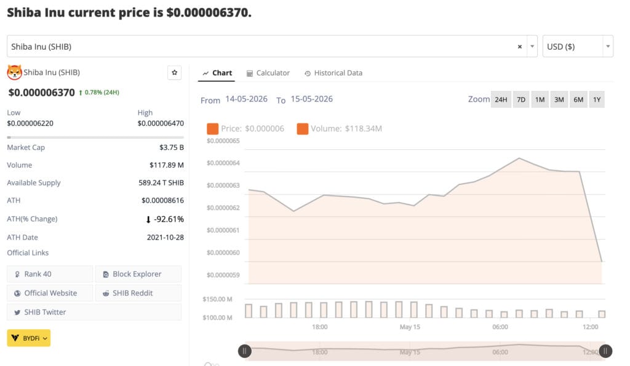Click the Low price $0.000006220
The height and width of the screenshot is (366, 630).
click(x=30, y=123)
